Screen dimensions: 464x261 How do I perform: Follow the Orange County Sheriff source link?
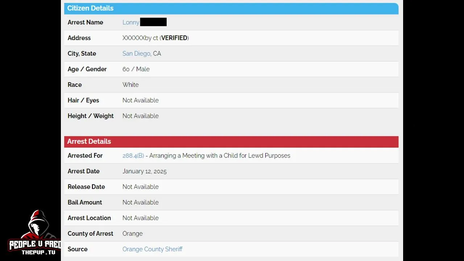pyautogui.click(x=152, y=249)
